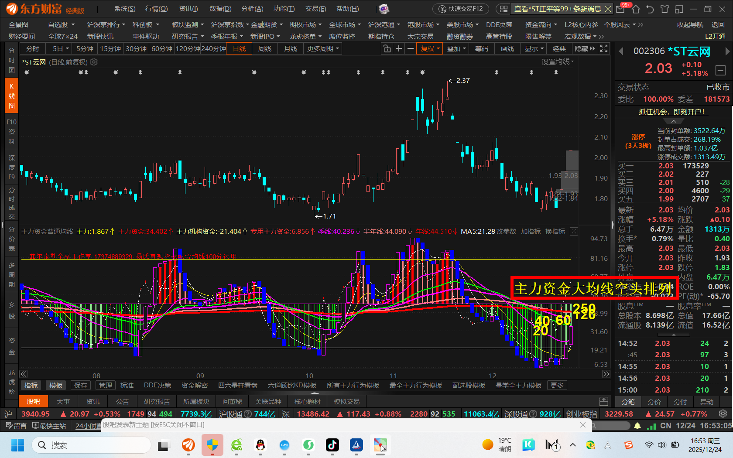Click the 抓住机会，即刻开户 link
Viewport: 733px width, 458px height.
(673, 112)
